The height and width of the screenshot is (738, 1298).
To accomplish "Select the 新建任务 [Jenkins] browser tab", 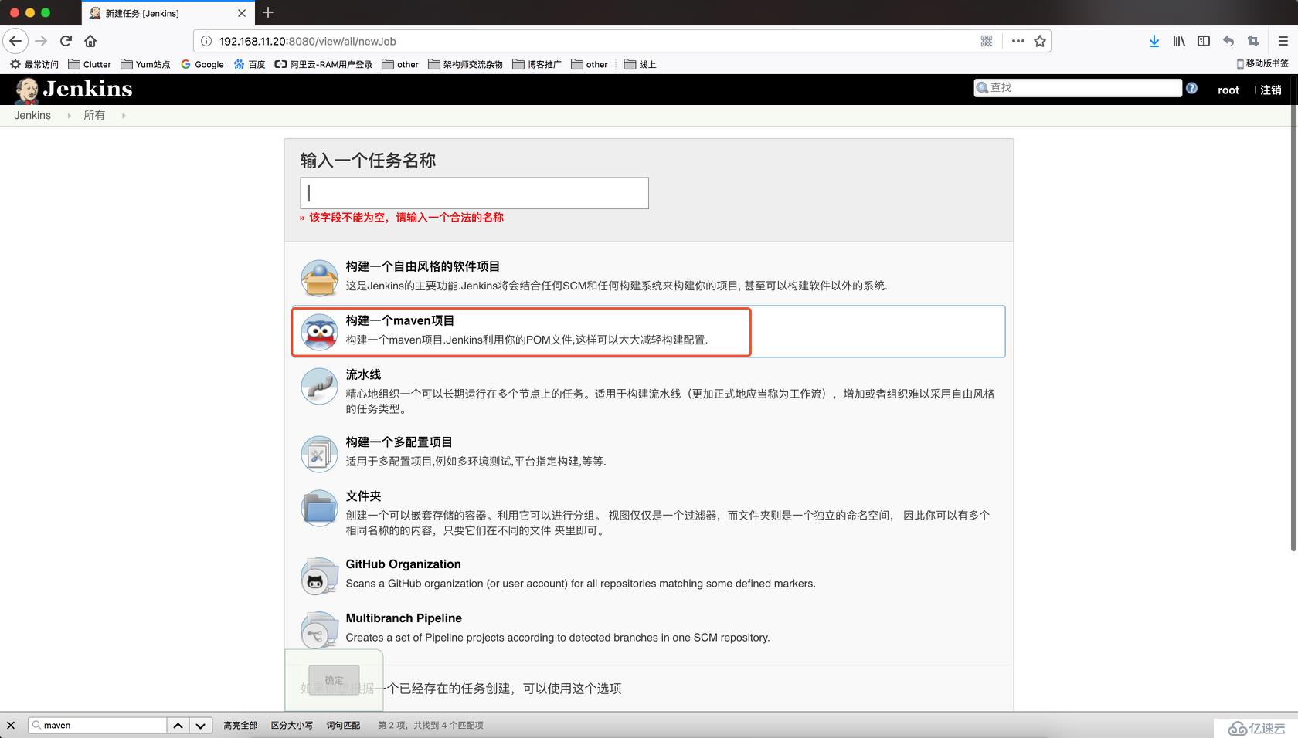I will [167, 13].
